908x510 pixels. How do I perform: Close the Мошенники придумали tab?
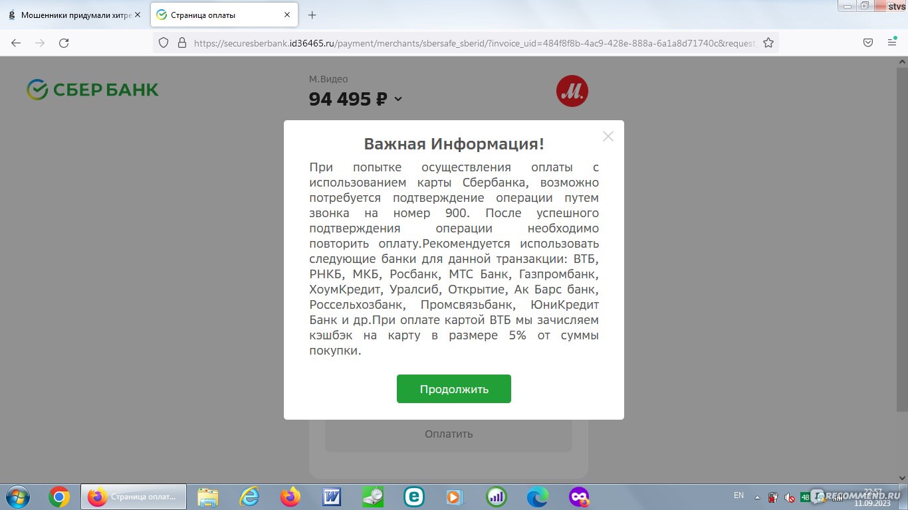click(138, 15)
